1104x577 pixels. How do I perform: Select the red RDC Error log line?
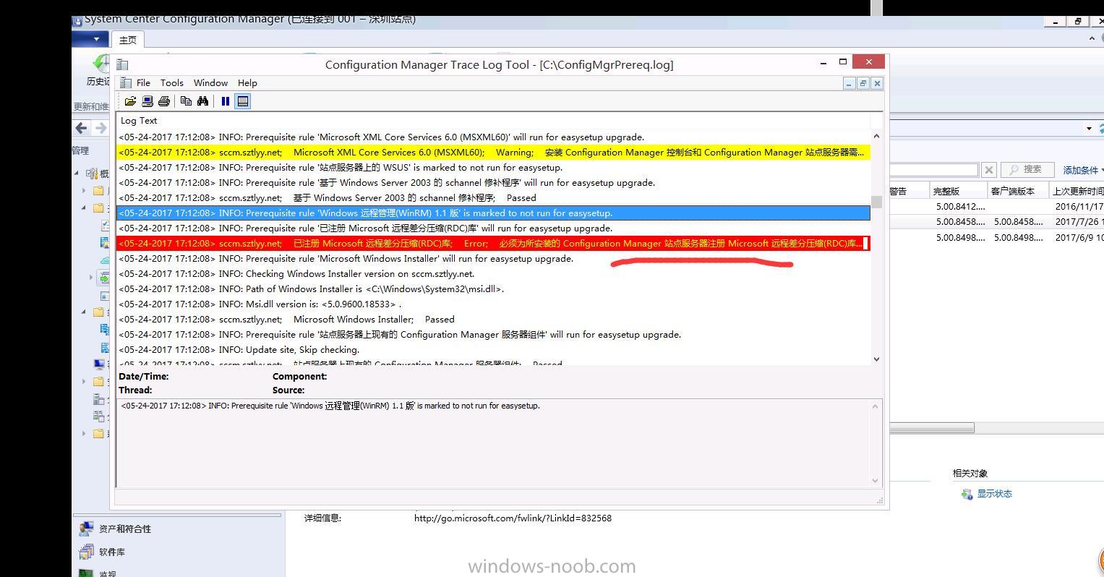[x=493, y=244]
